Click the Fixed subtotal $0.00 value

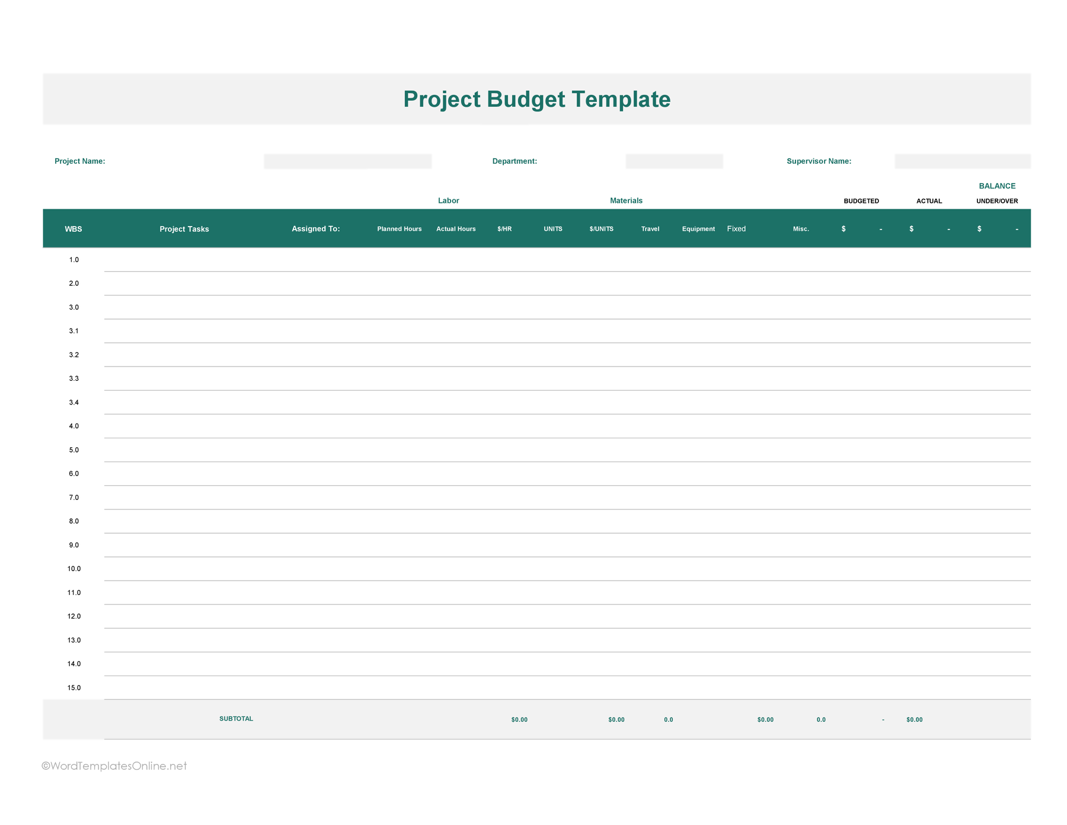(765, 719)
